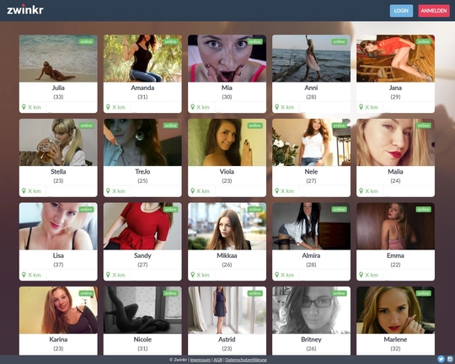Open Stella's profile photo
This screenshot has width=455, height=364.
pos(58,142)
